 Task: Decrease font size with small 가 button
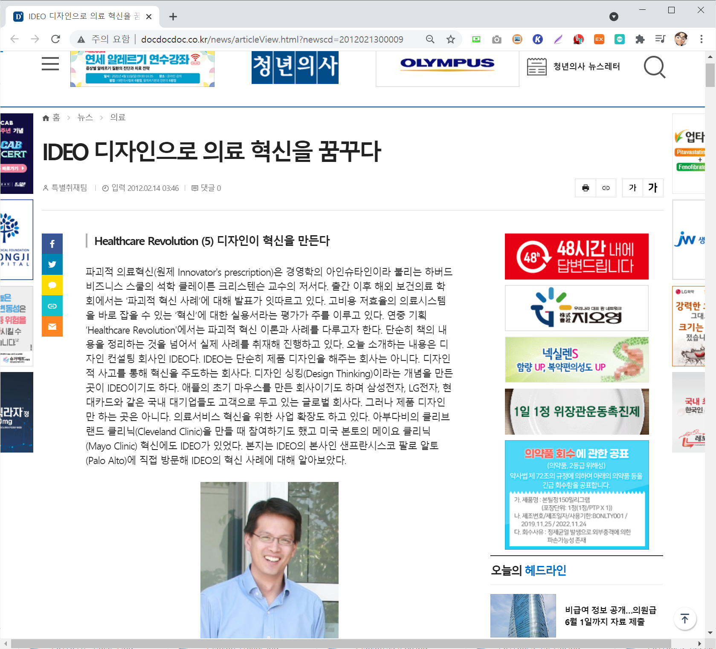coord(632,188)
